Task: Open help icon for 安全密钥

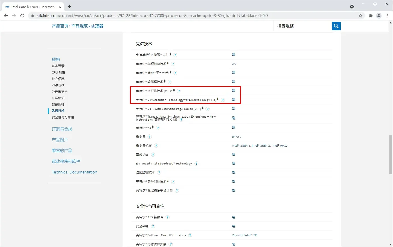Action: tap(153, 226)
